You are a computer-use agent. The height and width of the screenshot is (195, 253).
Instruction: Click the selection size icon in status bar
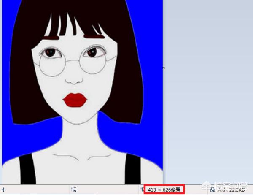74,190
